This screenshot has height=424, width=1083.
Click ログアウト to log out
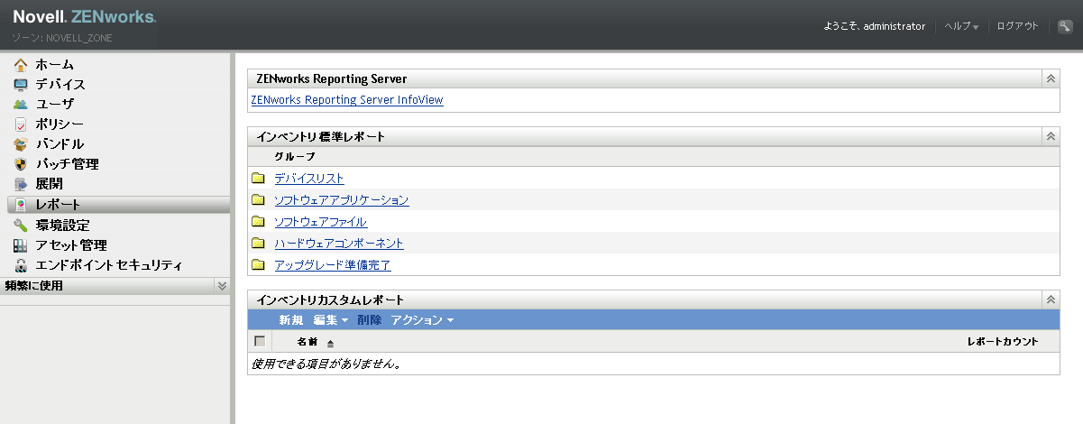click(x=1018, y=27)
